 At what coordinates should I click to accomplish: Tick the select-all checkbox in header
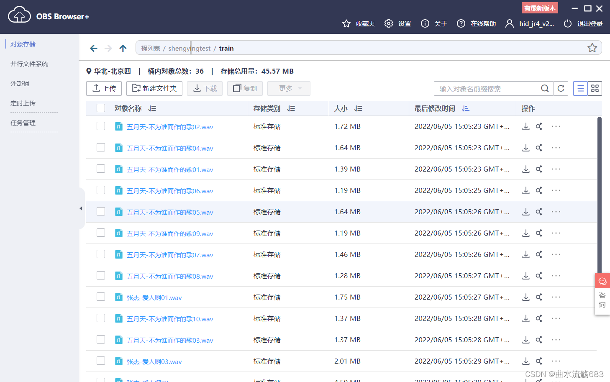click(101, 108)
